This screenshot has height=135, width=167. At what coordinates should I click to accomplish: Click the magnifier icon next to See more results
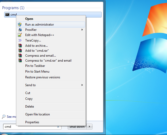point(4,116)
